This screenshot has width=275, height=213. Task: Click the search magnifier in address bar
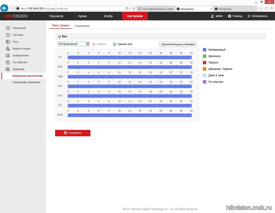pyautogui.click(x=127, y=8)
